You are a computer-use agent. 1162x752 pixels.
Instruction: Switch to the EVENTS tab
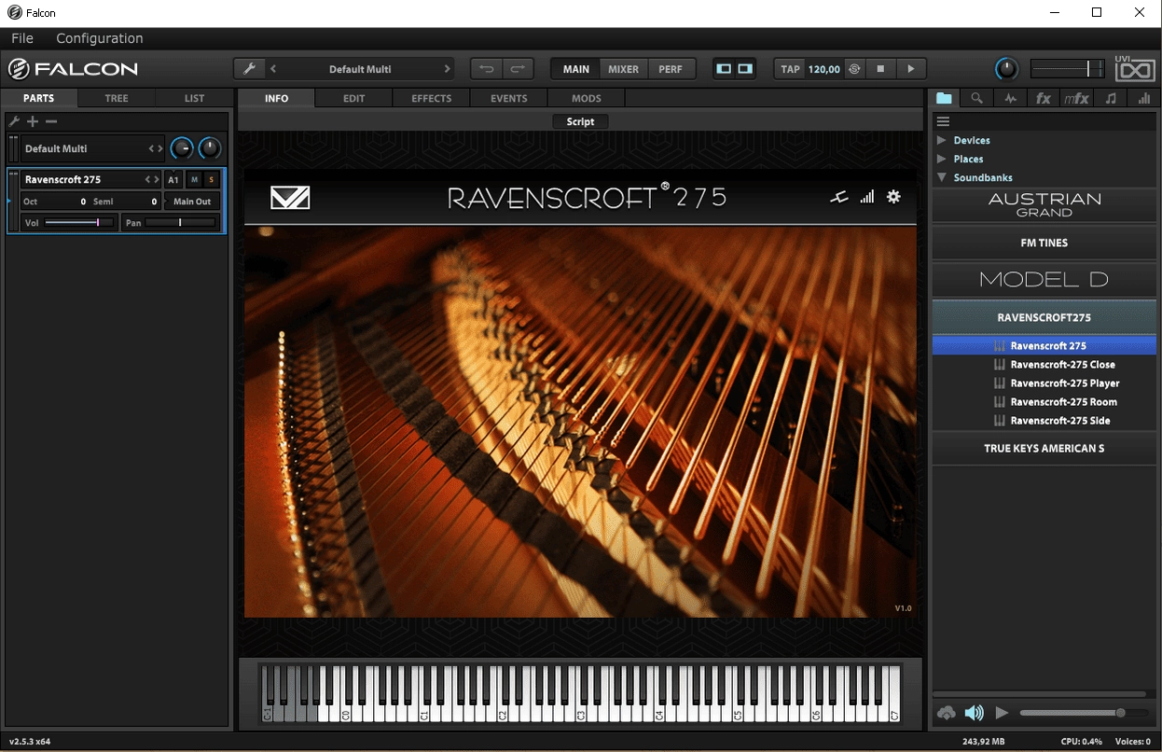pyautogui.click(x=509, y=98)
